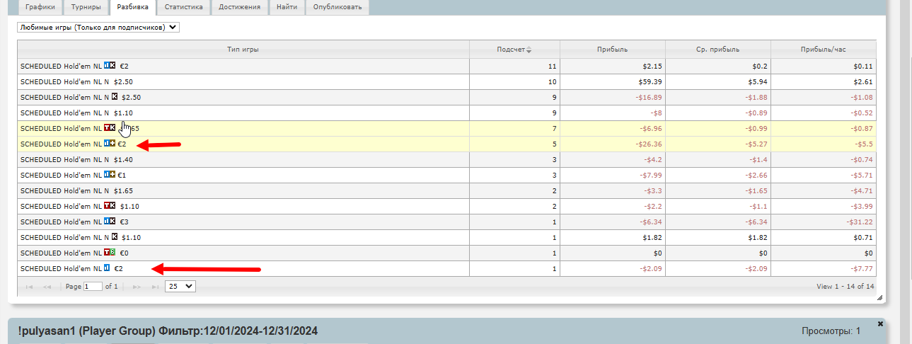Open the Графики tab
912x344 pixels.
[40, 7]
